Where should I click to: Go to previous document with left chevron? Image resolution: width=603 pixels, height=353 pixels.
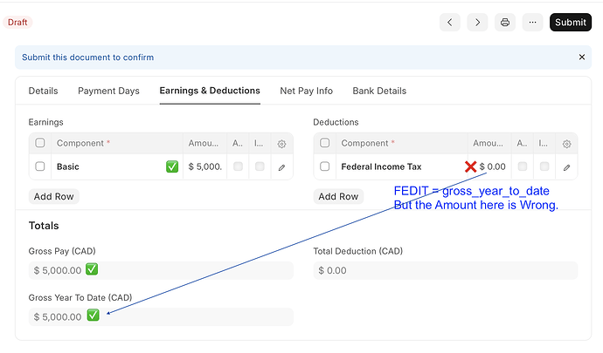click(449, 23)
